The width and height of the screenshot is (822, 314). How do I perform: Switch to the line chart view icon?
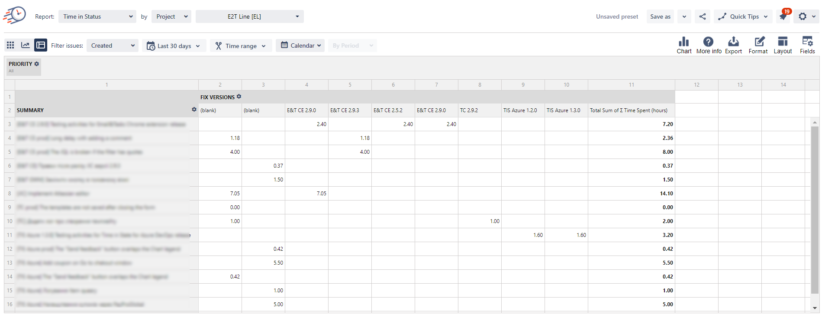(x=26, y=45)
